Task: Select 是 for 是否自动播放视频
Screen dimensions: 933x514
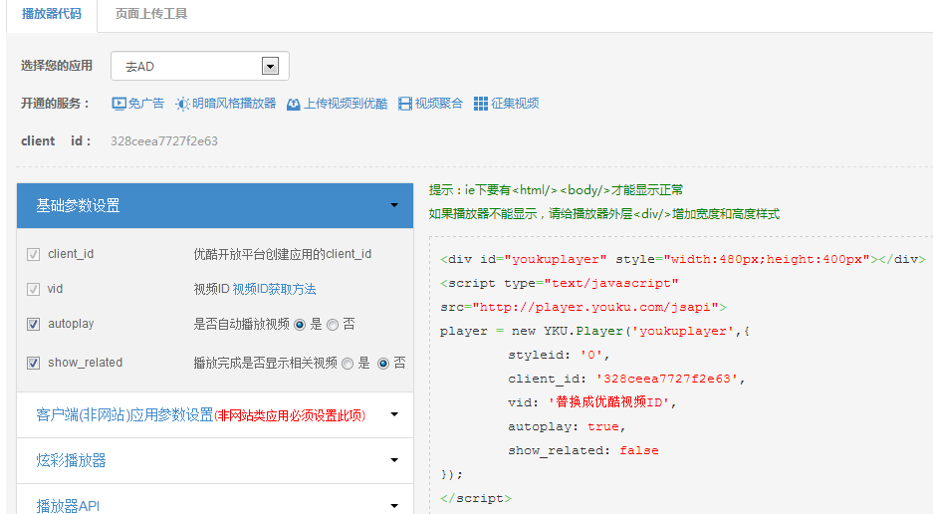Action: point(300,325)
